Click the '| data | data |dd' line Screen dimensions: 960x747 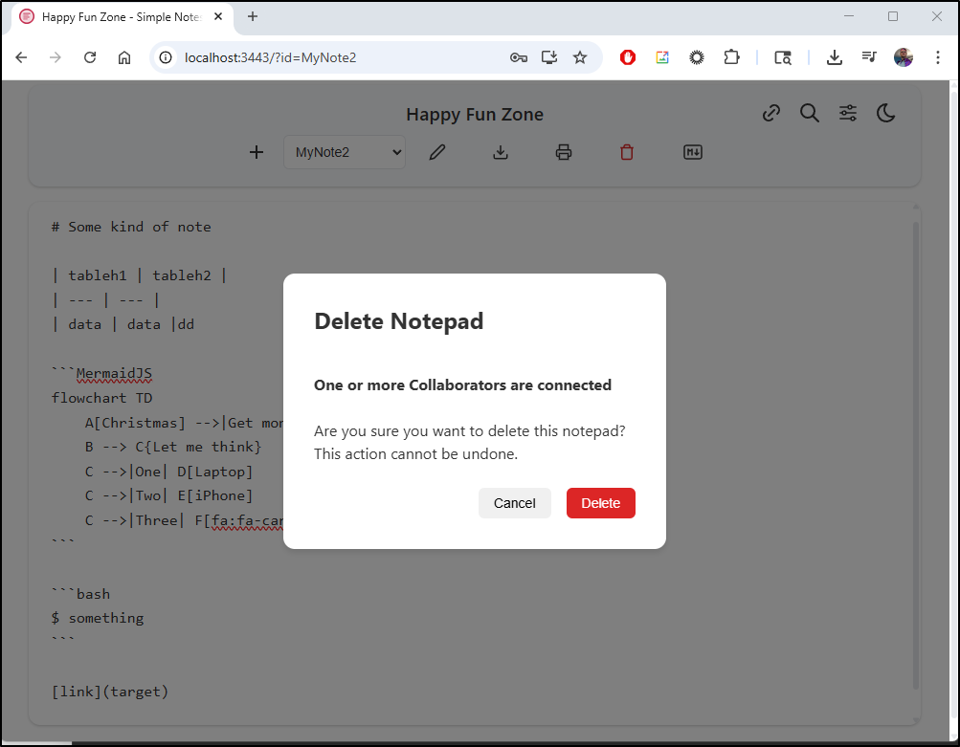point(123,325)
